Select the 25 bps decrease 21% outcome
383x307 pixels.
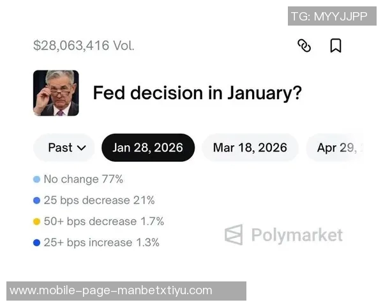(99, 201)
